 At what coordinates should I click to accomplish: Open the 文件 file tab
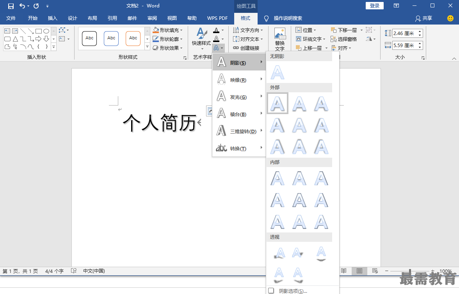coord(11,18)
